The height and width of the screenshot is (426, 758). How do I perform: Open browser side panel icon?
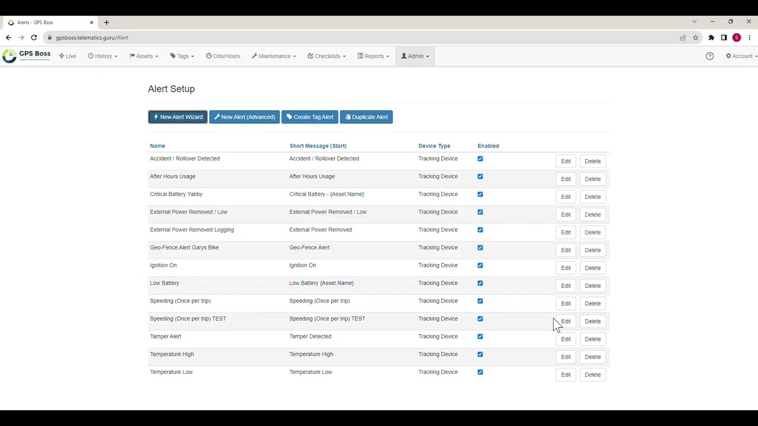click(724, 37)
